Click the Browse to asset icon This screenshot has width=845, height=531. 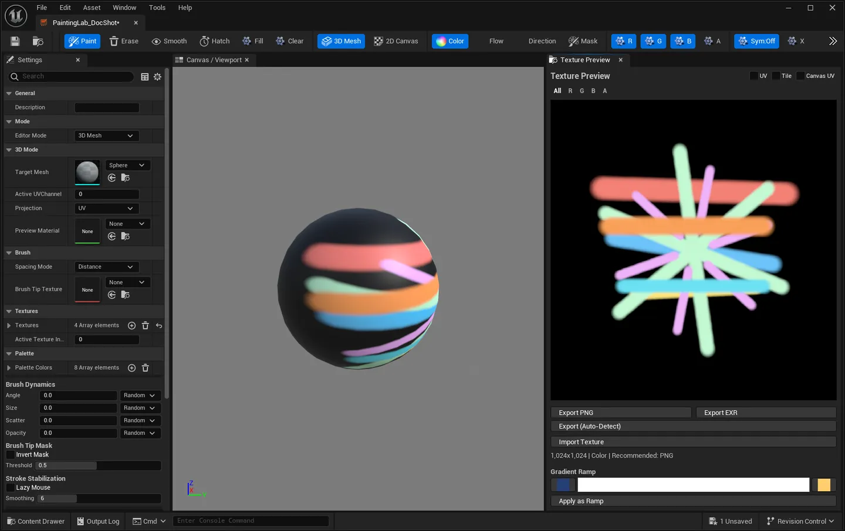38,41
